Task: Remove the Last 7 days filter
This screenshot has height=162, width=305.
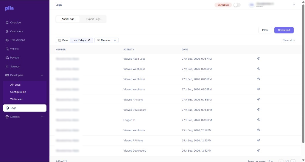Action: coord(89,40)
